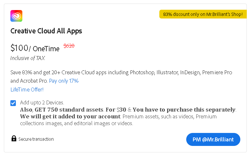Click the GET 750 standard assets text

point(69,110)
